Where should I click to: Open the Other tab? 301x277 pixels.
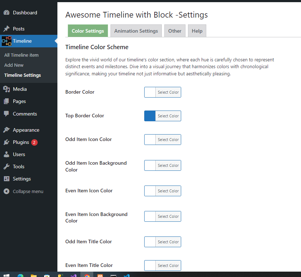[x=175, y=31]
